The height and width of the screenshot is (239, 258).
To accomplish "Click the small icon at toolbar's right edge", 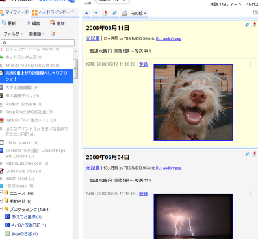I will [x=255, y=12].
